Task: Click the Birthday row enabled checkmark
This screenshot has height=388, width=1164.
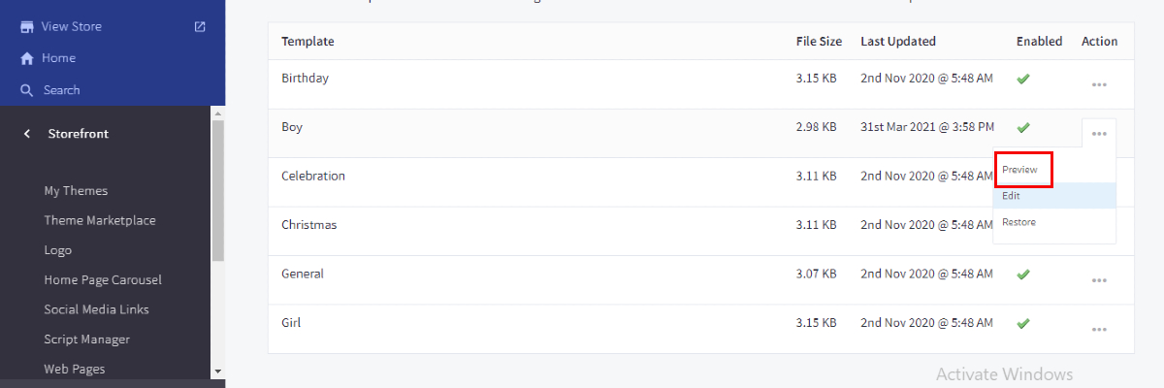Action: click(x=1022, y=79)
